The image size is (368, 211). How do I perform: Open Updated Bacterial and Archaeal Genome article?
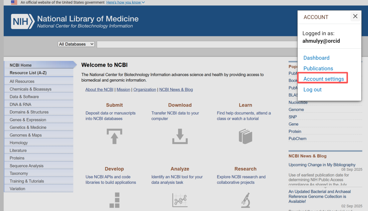click(320, 196)
